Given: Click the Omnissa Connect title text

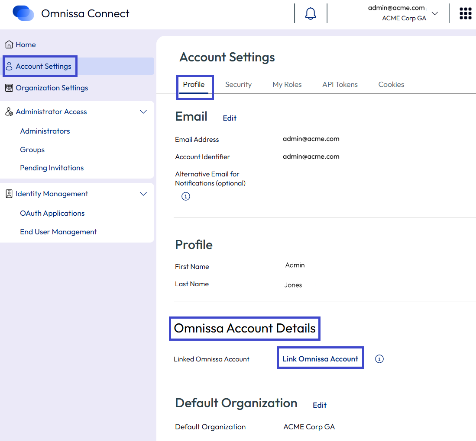Looking at the screenshot, I should pyautogui.click(x=85, y=14).
